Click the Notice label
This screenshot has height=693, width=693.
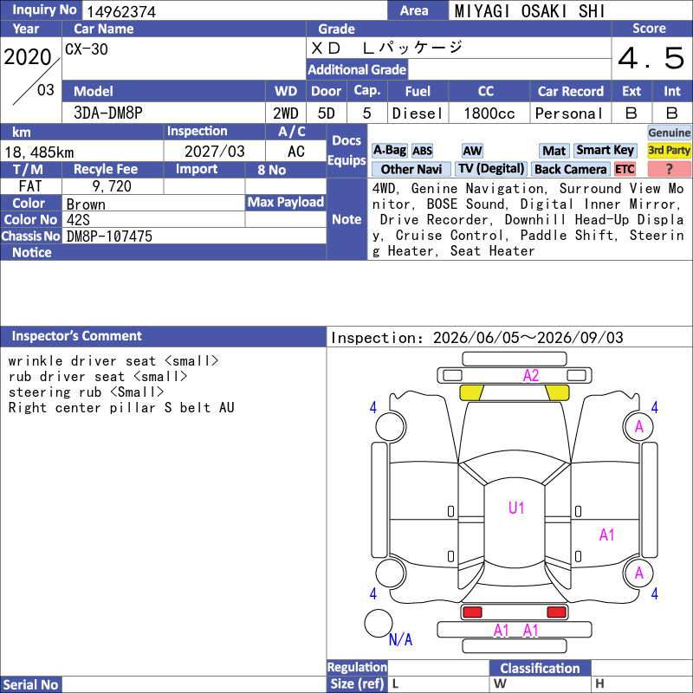tap(32, 252)
